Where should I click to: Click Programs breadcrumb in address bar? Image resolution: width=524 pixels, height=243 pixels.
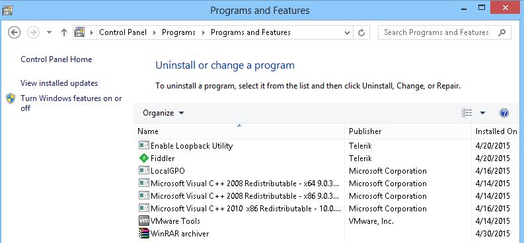click(x=178, y=32)
